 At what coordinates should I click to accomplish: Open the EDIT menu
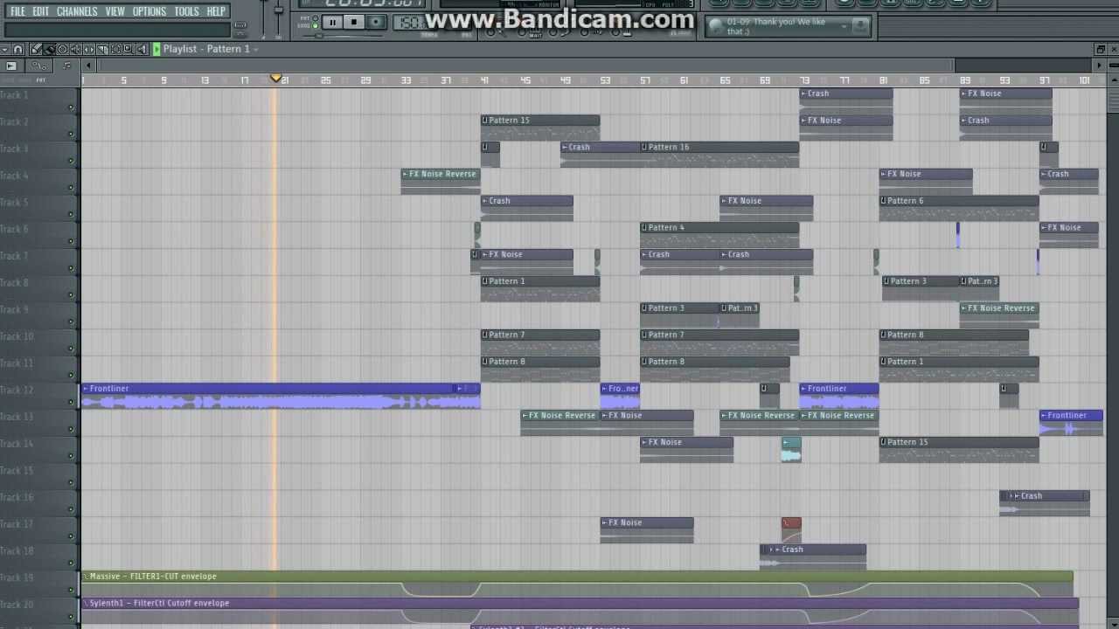(x=41, y=11)
